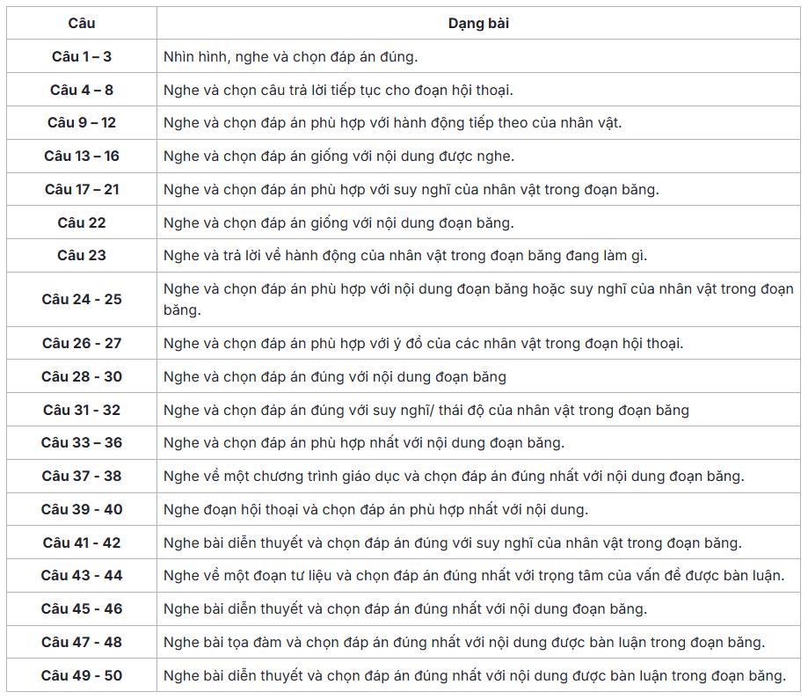808x699 pixels.
Task: Select the 'Câu 4 – 8' row label
Action: pos(82,90)
